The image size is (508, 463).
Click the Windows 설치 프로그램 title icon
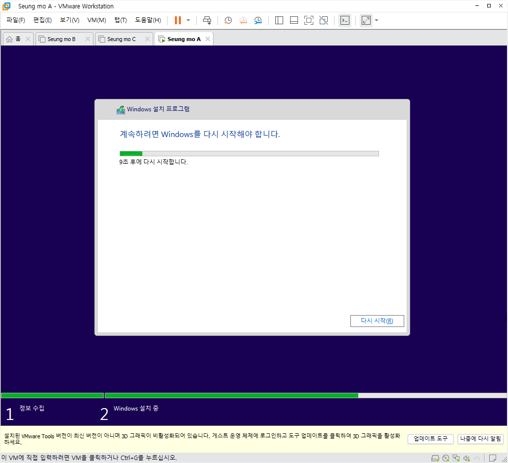coord(121,110)
